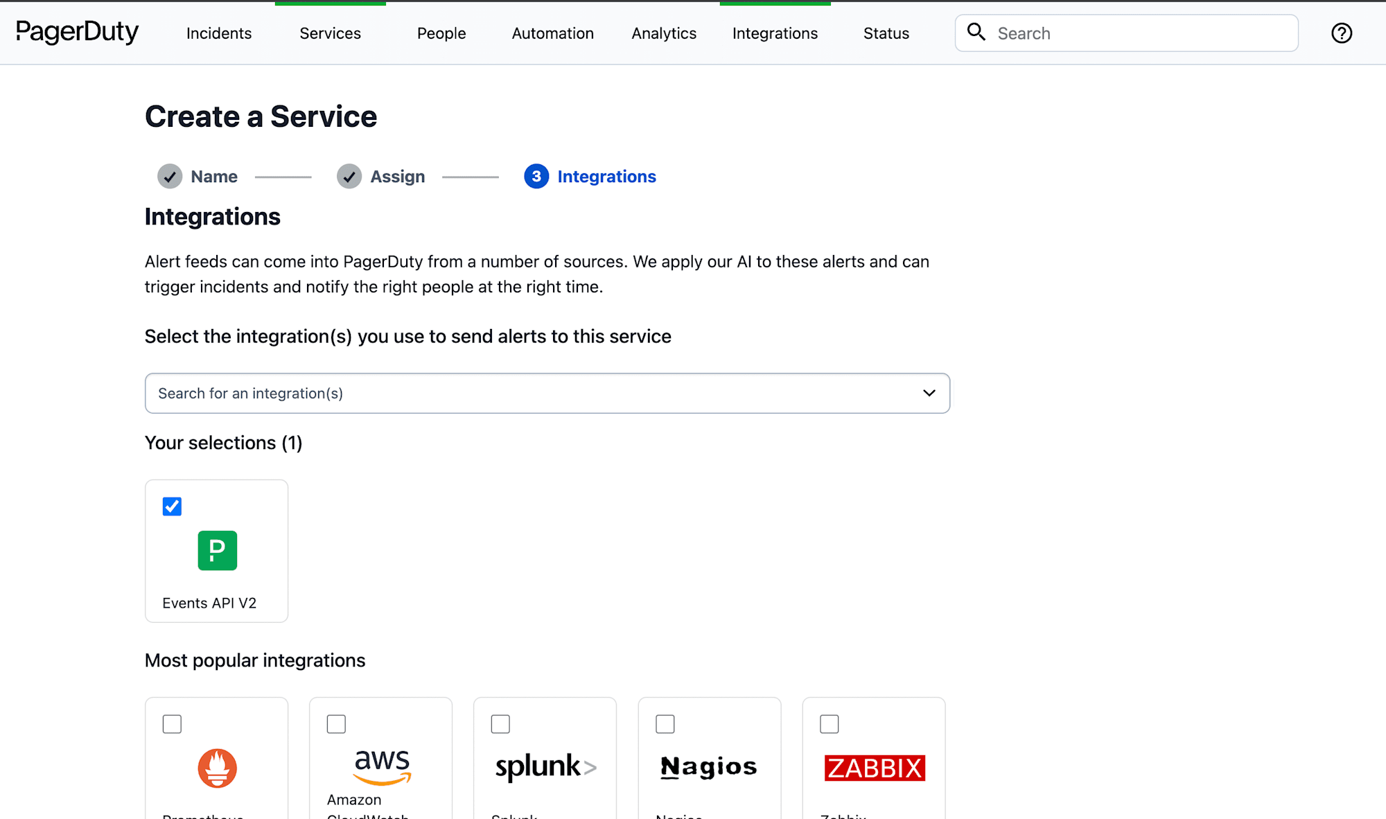Toggle the Events API V2 checkbox
The width and height of the screenshot is (1386, 819).
click(173, 506)
